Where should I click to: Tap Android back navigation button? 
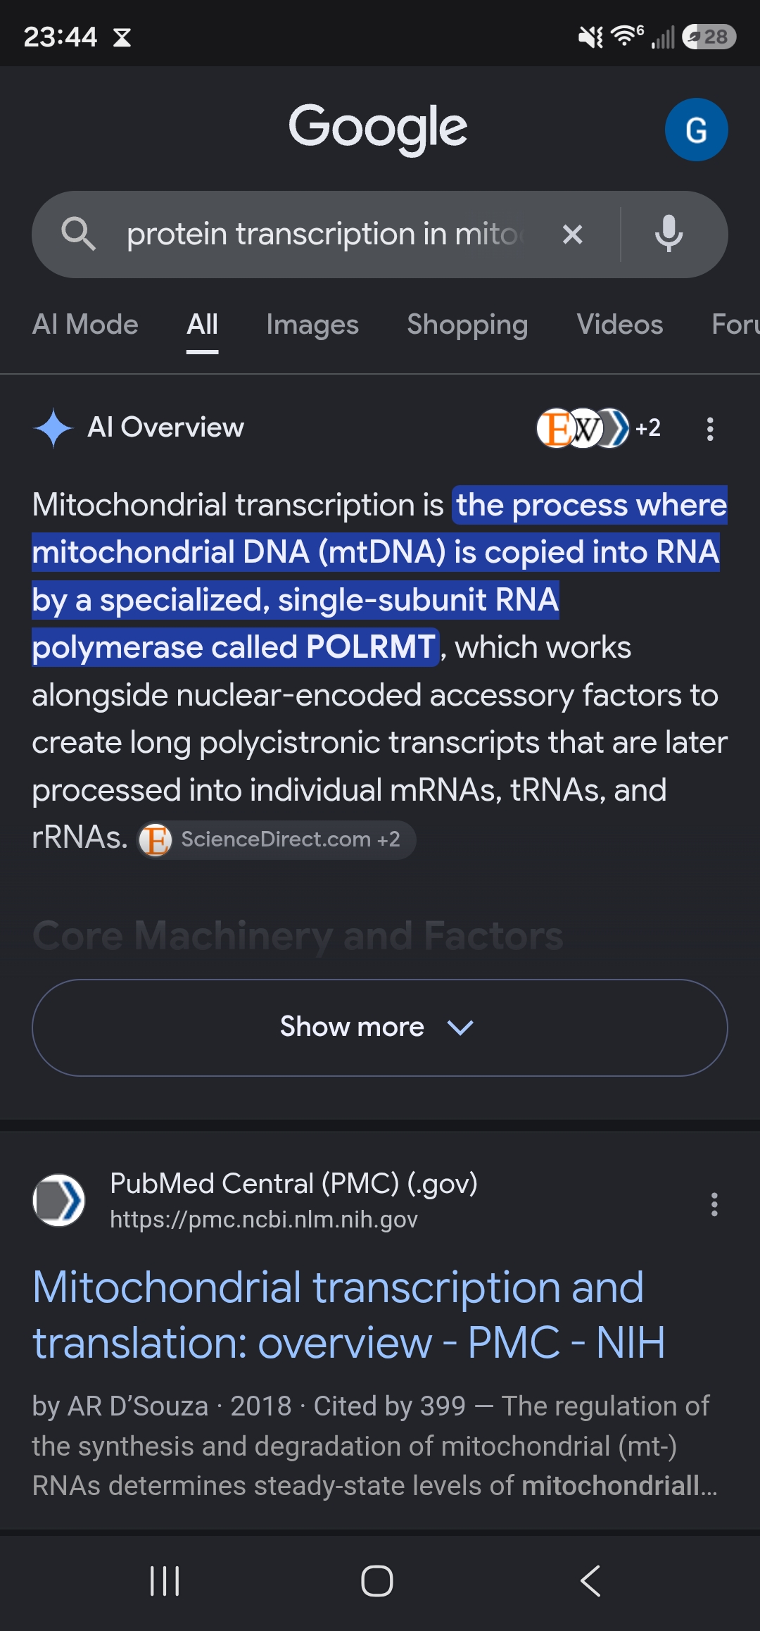(x=590, y=1581)
